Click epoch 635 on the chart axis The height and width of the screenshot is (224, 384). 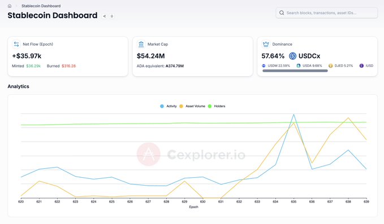(294, 201)
